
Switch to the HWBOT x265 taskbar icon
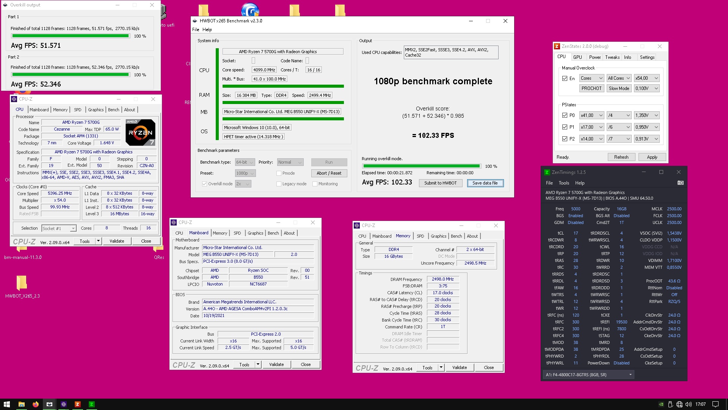point(49,404)
